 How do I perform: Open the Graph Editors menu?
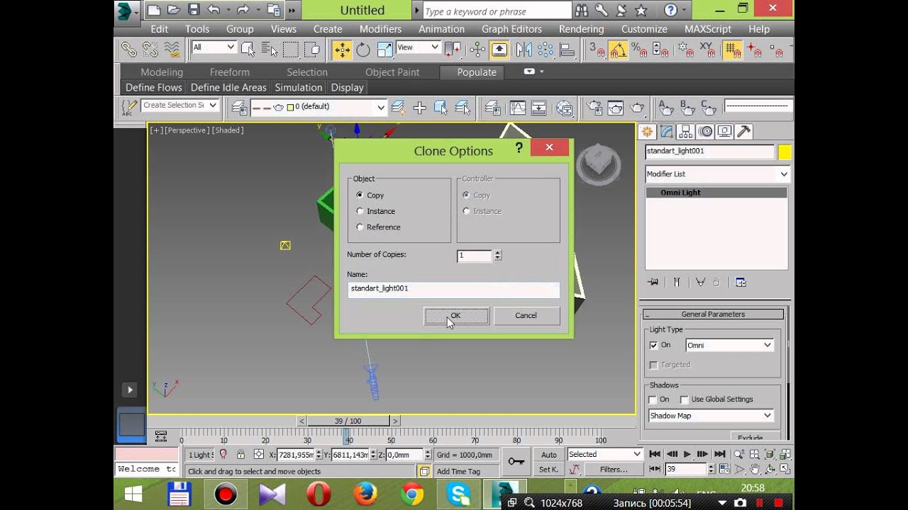click(x=511, y=29)
